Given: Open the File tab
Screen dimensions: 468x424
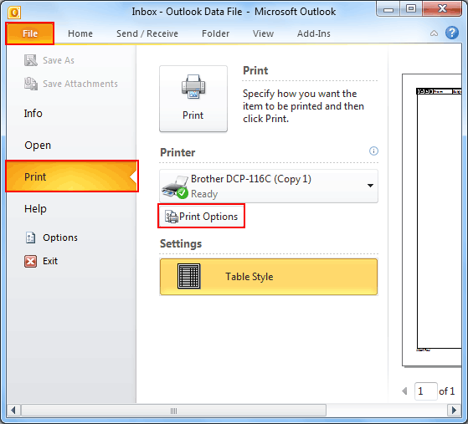Looking at the screenshot, I should (30, 33).
